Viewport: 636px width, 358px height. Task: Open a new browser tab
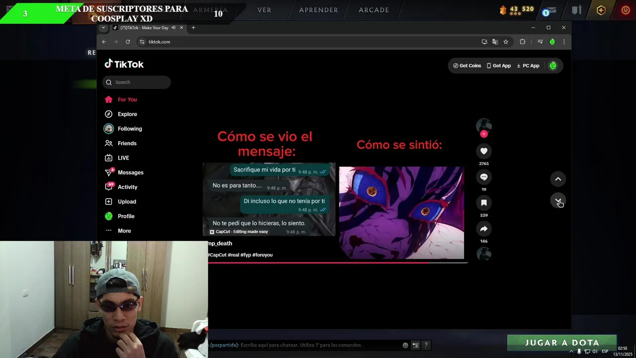[193, 28]
